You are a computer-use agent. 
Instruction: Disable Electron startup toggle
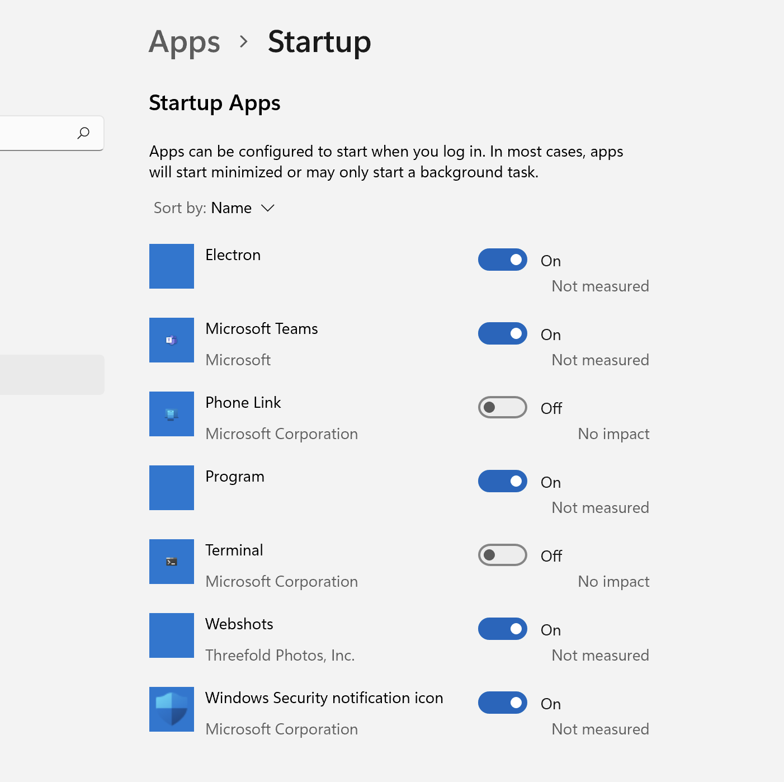(502, 260)
